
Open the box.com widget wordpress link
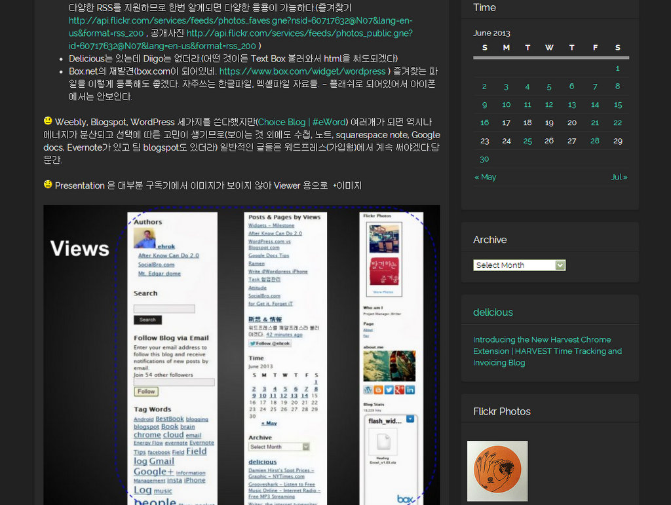click(x=302, y=71)
